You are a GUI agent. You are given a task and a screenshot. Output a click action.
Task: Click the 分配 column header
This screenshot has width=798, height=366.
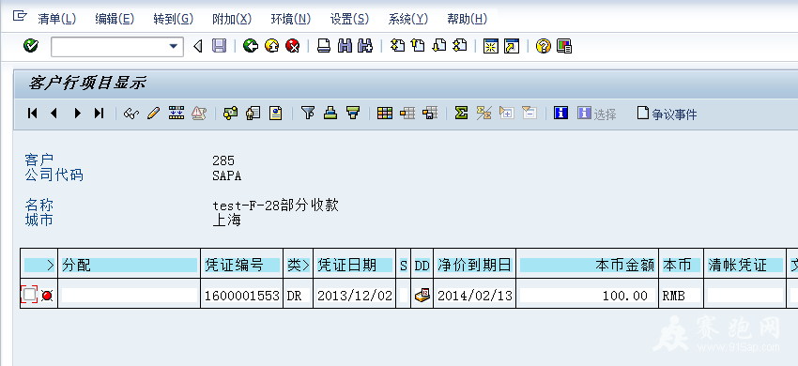pyautogui.click(x=130, y=265)
